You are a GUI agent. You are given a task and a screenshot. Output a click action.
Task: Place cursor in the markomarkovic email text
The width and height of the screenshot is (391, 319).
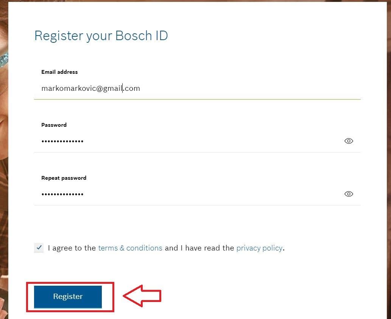click(90, 89)
